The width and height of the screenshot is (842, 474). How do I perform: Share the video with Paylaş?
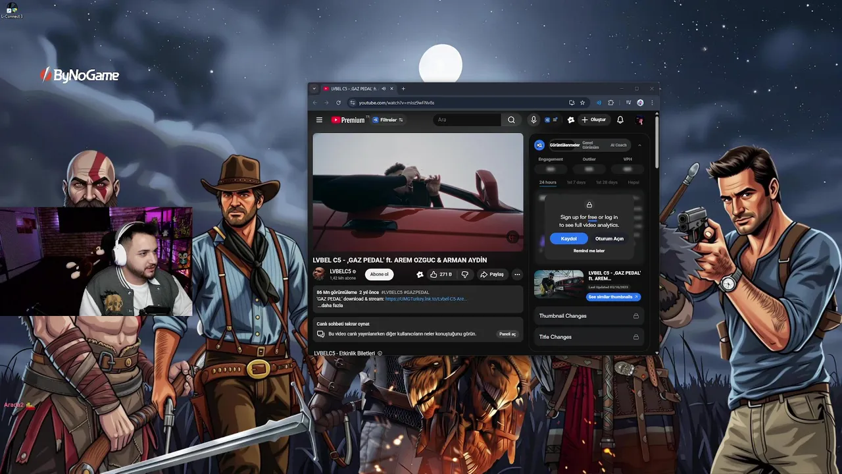492,275
